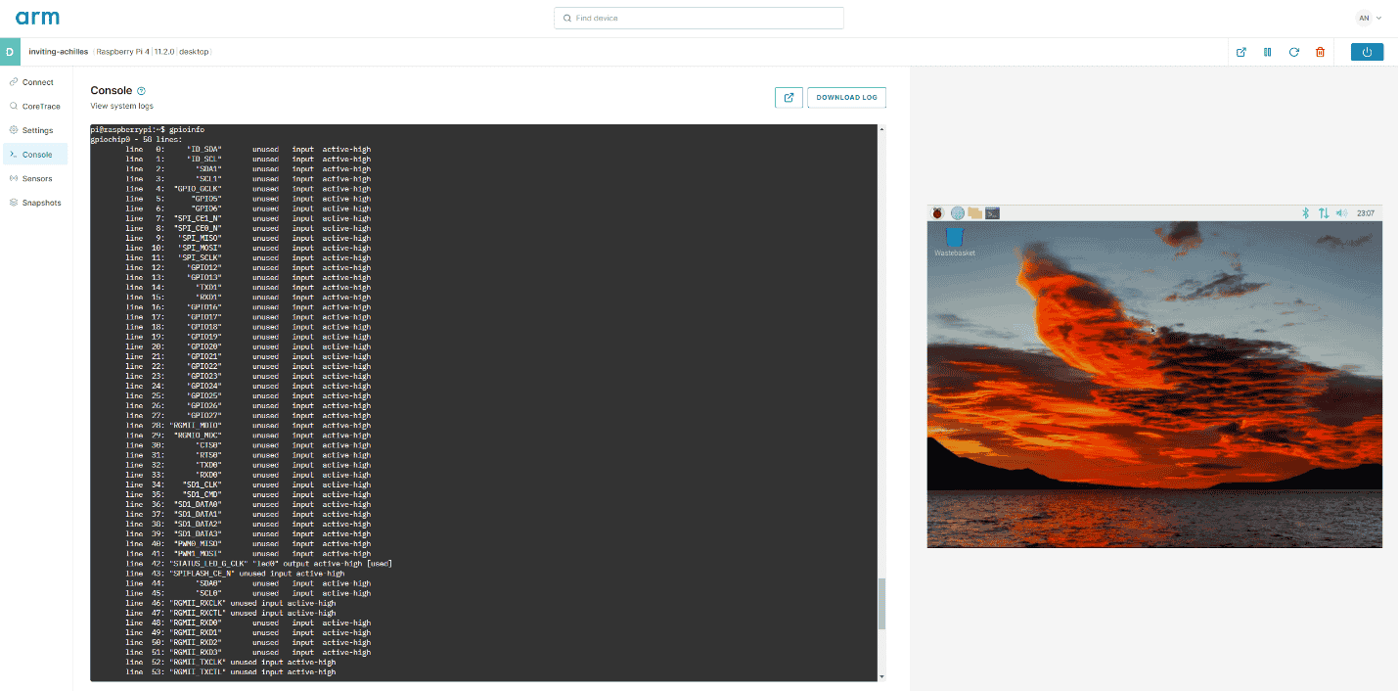Click the Console help question mark icon
This screenshot has width=1398, height=691.
coord(141,91)
